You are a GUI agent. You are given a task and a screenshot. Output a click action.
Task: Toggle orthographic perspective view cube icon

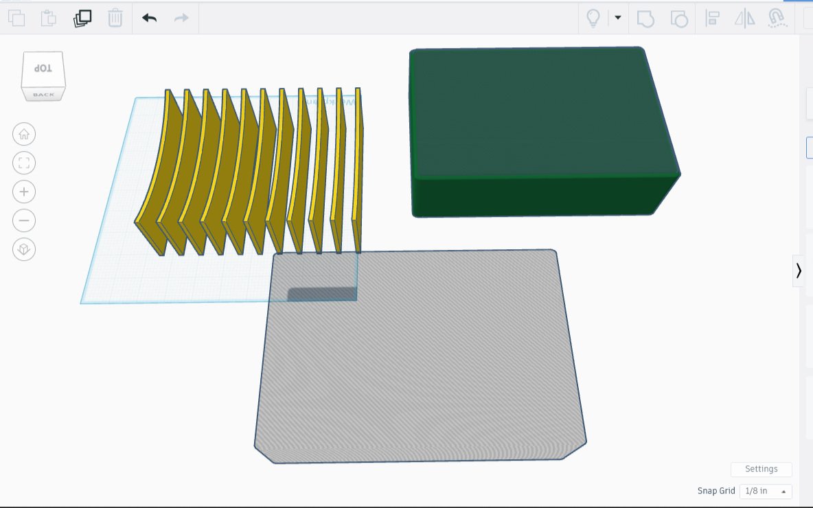tap(24, 249)
